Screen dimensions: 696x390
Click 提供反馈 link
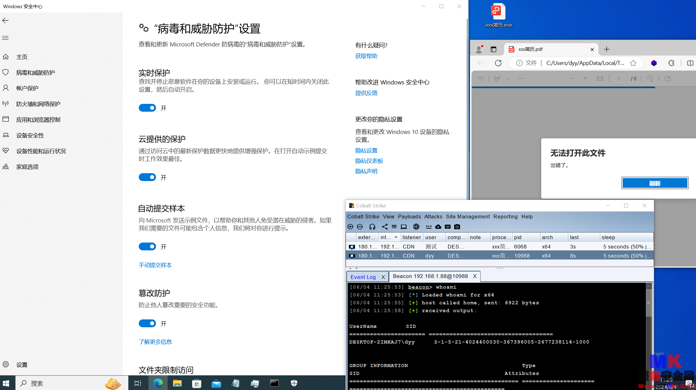(366, 93)
